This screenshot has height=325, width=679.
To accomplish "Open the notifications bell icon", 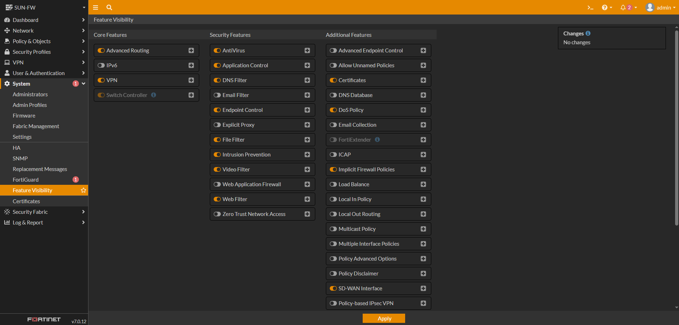I will pos(623,7).
